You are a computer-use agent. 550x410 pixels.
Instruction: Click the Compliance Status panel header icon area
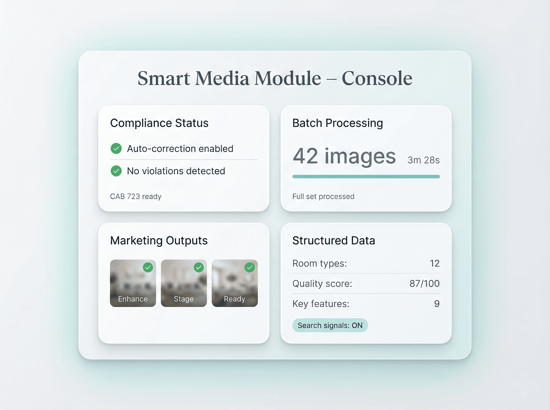[x=159, y=123]
